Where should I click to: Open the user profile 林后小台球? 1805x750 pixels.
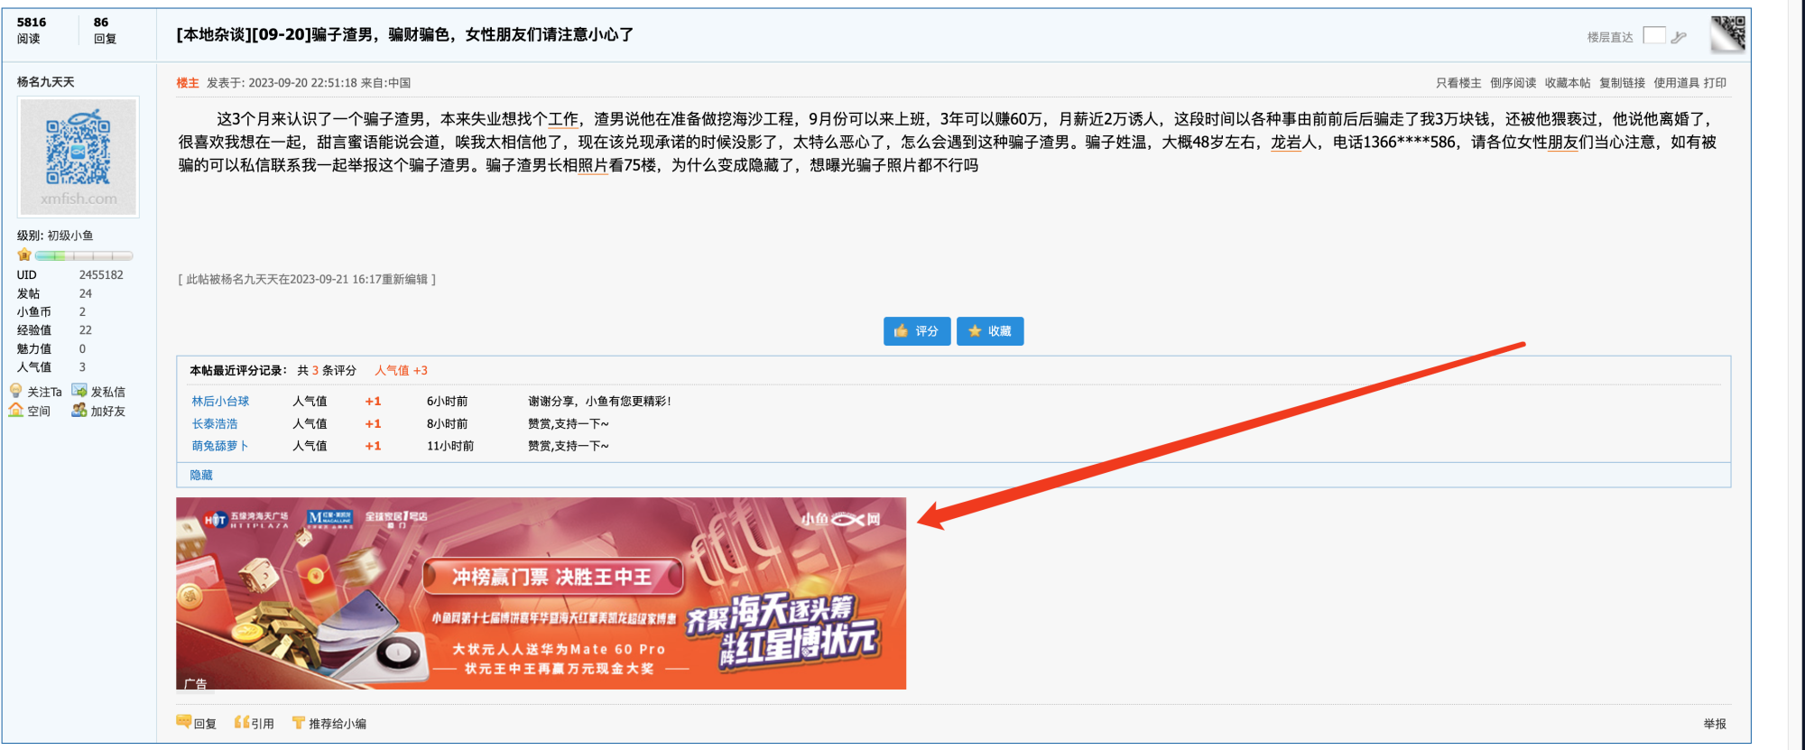220,402
